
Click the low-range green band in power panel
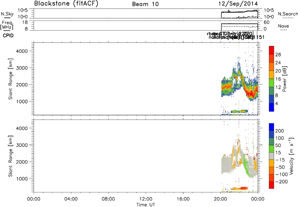(239, 111)
